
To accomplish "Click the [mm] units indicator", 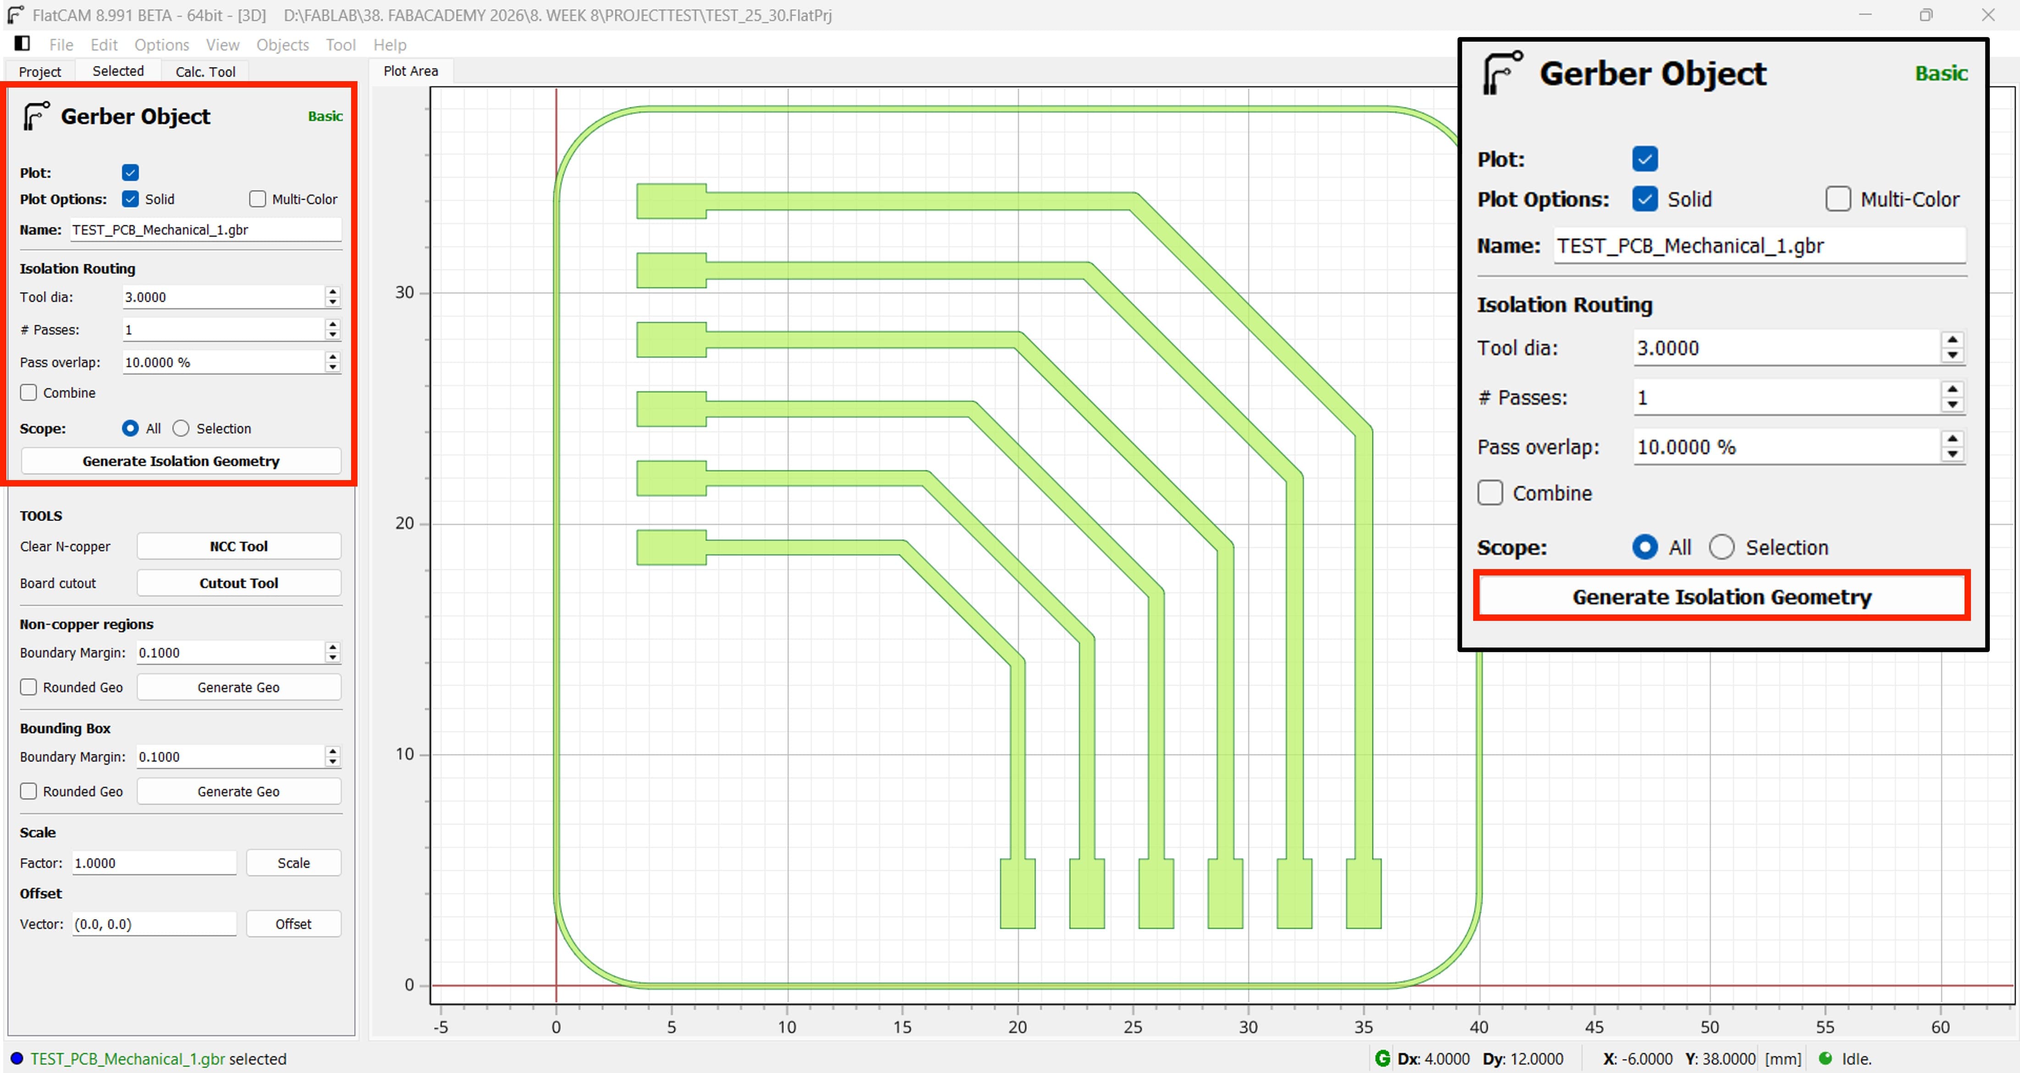I will [x=1783, y=1059].
